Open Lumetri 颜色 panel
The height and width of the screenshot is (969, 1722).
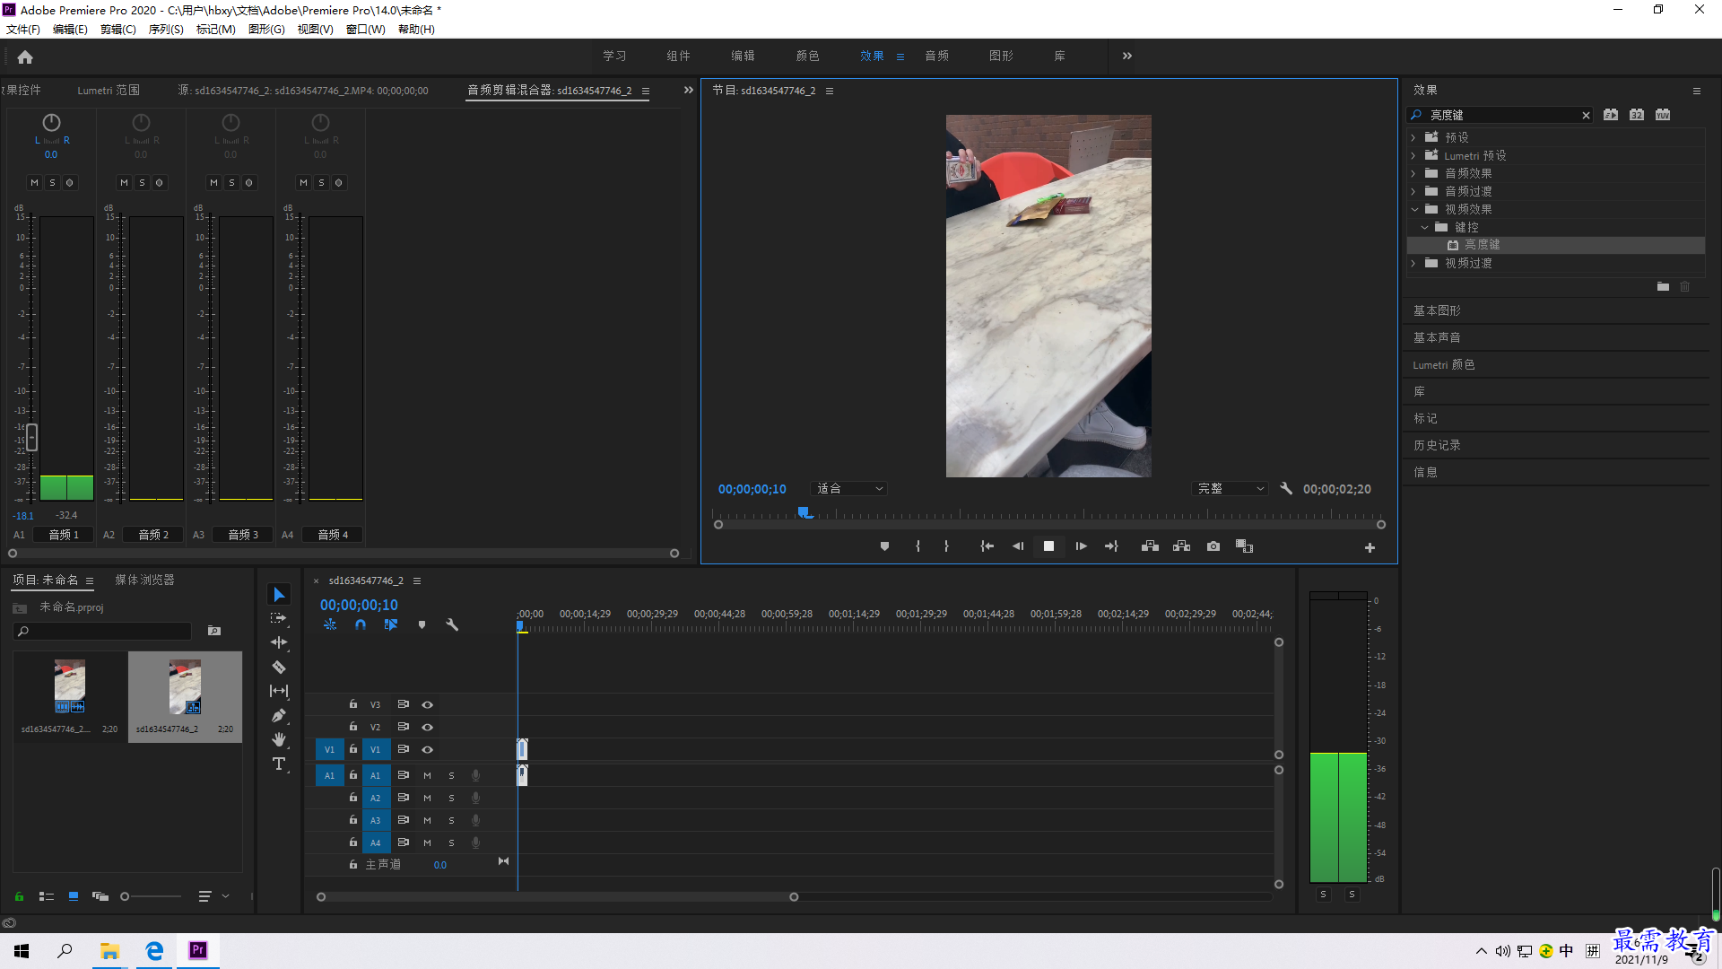[x=1443, y=364]
